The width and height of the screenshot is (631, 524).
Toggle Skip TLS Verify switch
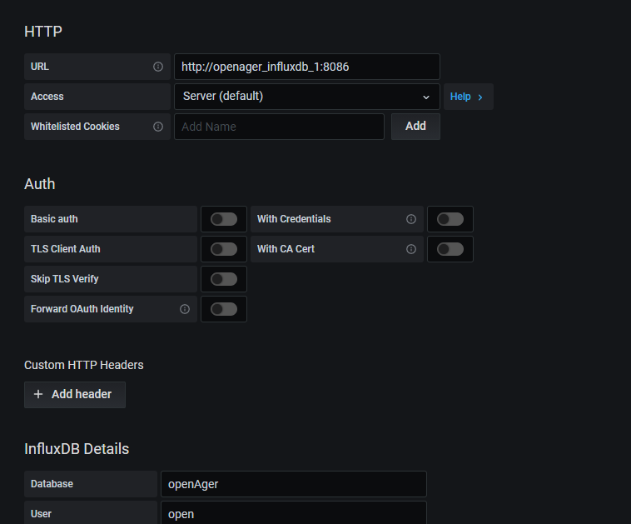[223, 279]
